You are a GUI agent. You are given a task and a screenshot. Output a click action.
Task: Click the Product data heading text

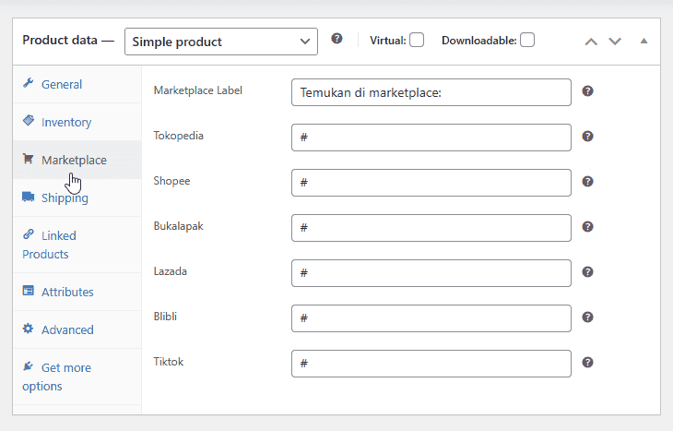68,40
